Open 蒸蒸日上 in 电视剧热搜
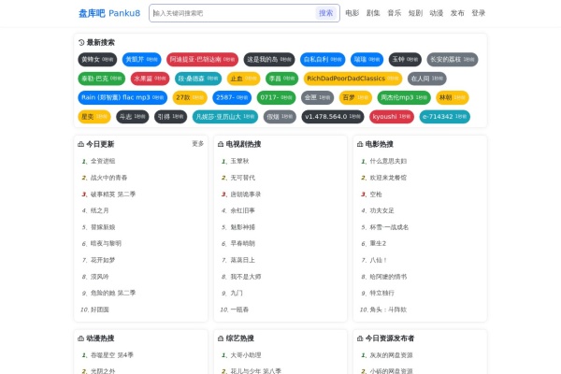 coord(242,260)
